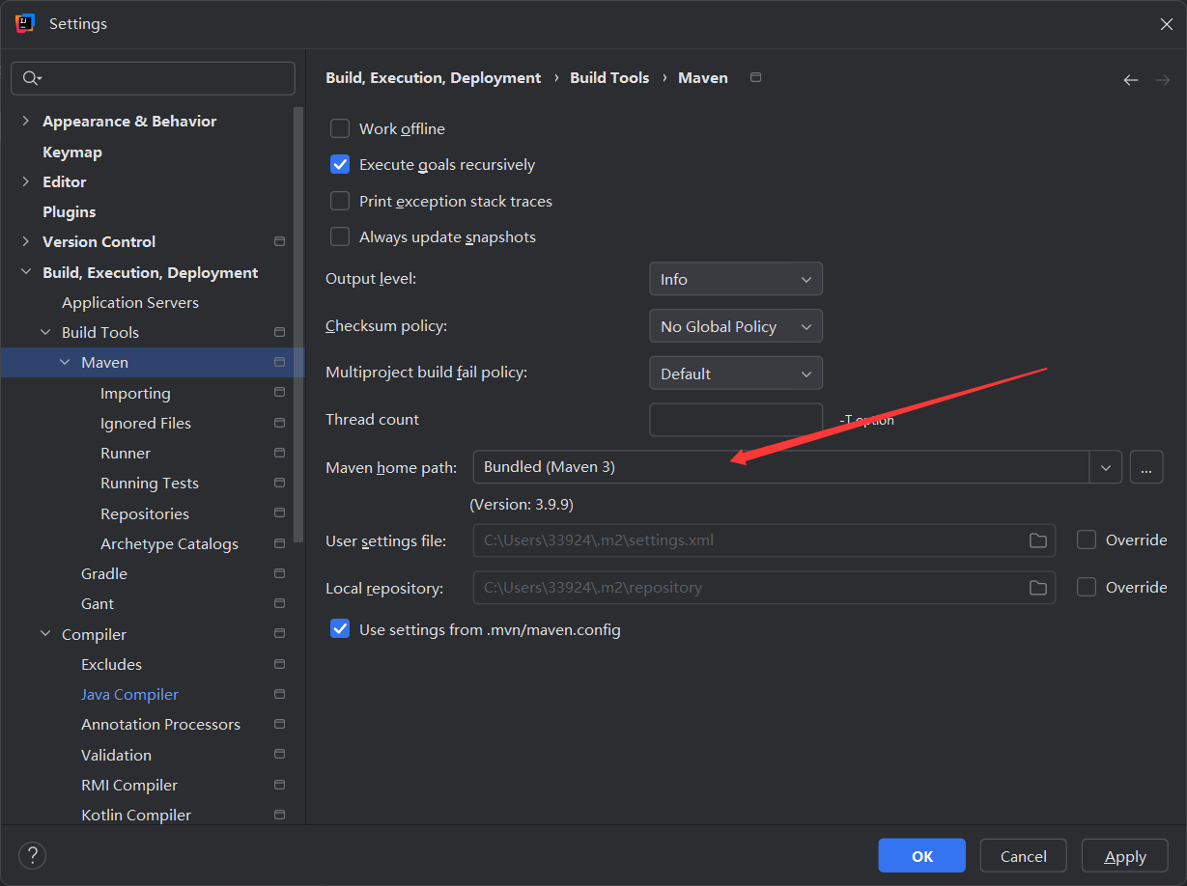The image size is (1187, 886).
Task: Click project icon on Java Compiler row
Action: [x=280, y=694]
